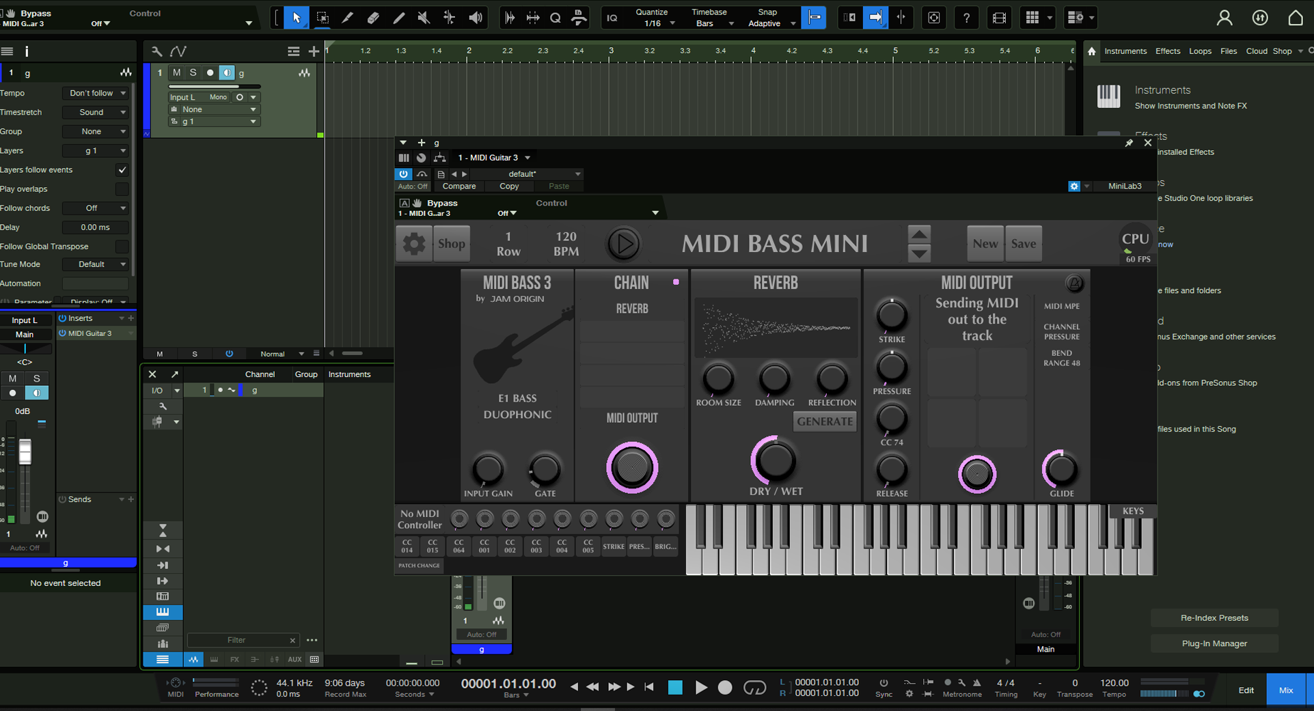Toggle plugin power activate button
Screen dimensions: 1314x711
(404, 174)
